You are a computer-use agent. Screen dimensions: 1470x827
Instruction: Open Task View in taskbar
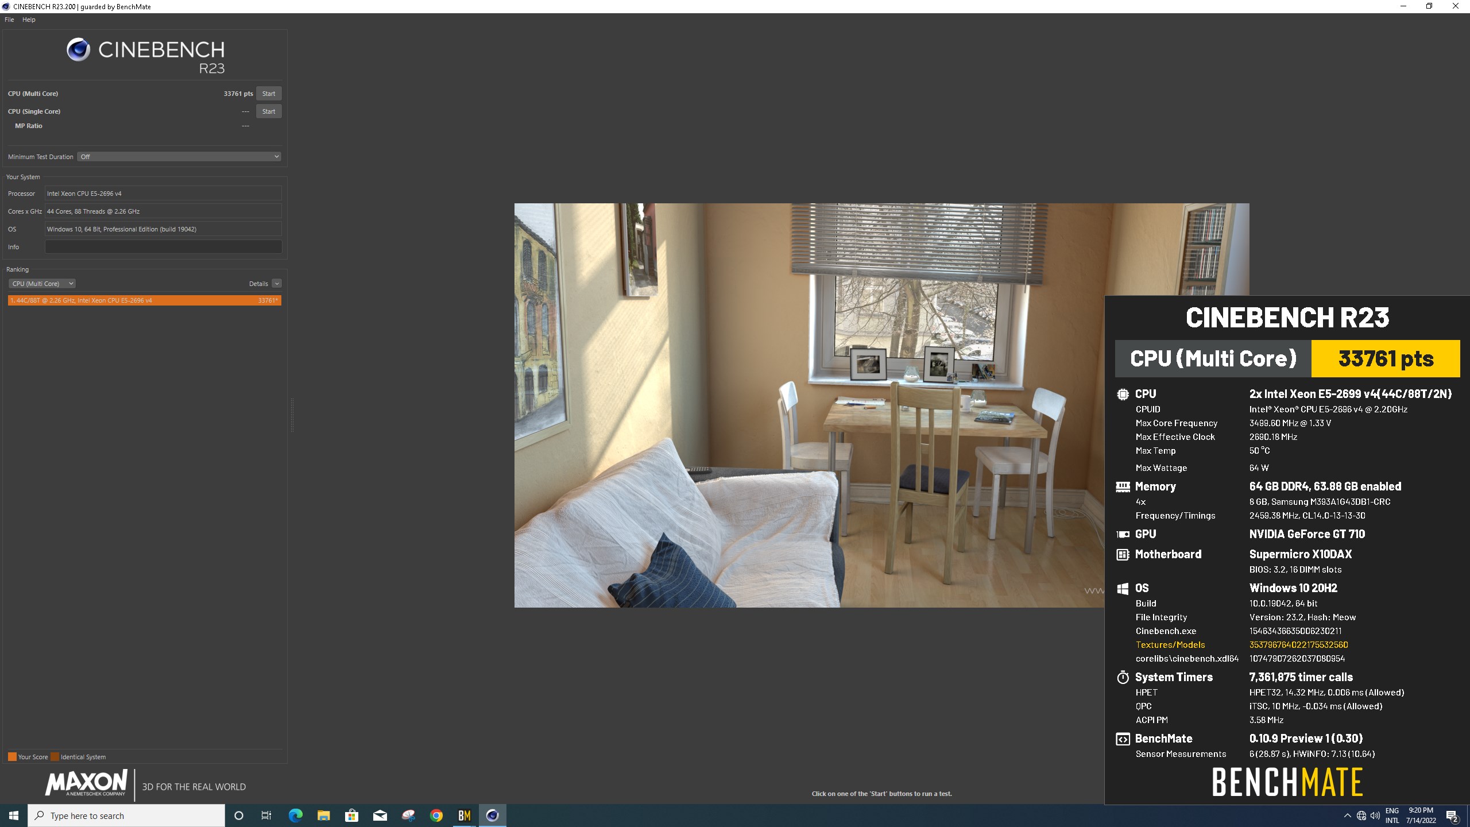tap(266, 816)
